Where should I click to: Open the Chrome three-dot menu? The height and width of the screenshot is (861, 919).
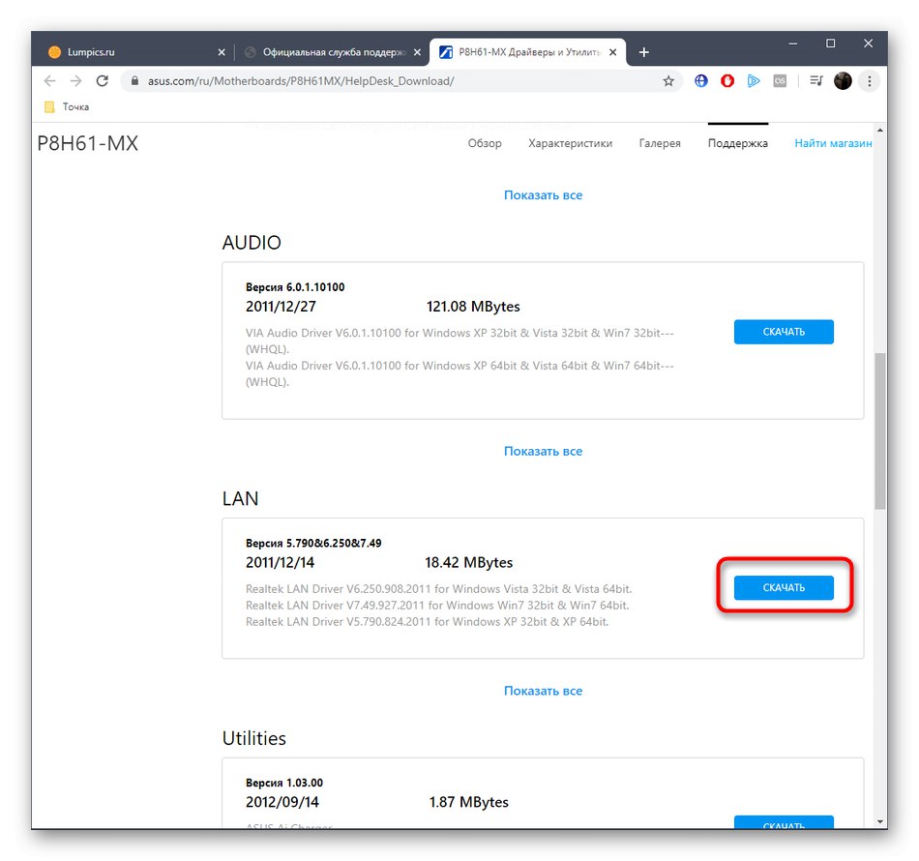pyautogui.click(x=869, y=81)
